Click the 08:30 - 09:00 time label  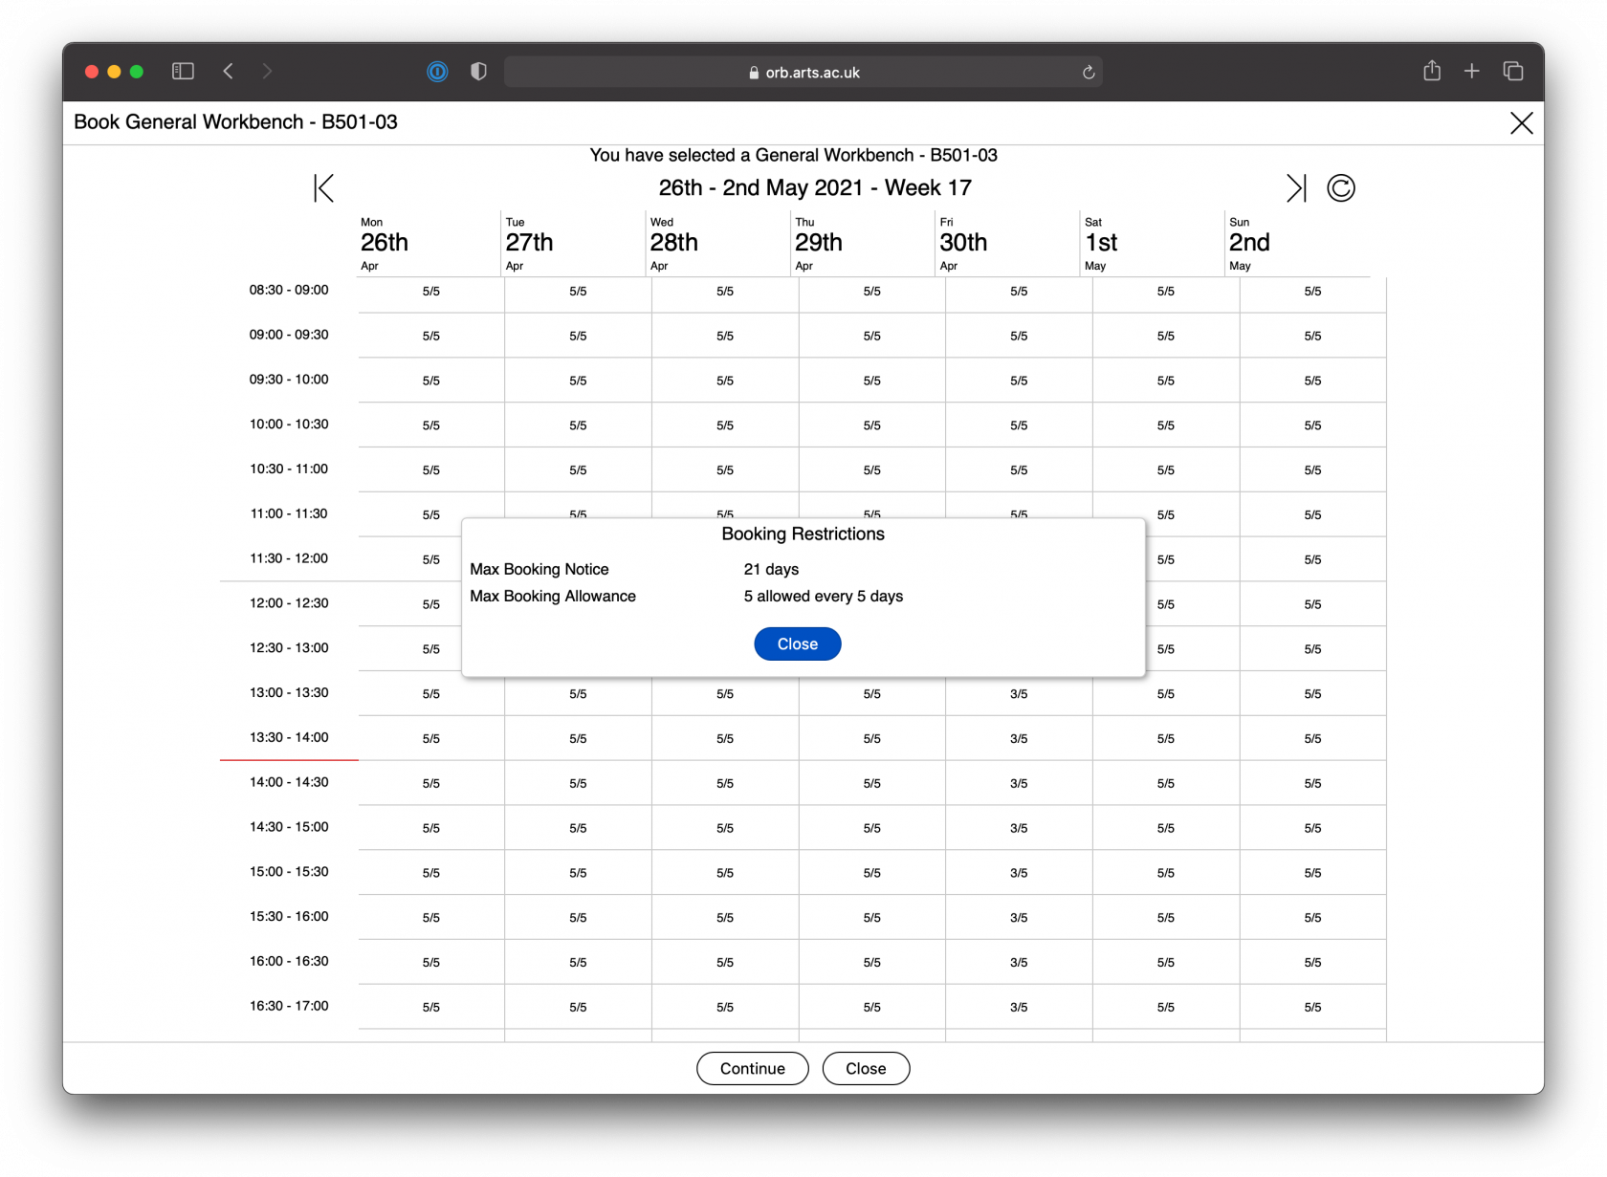coord(289,290)
